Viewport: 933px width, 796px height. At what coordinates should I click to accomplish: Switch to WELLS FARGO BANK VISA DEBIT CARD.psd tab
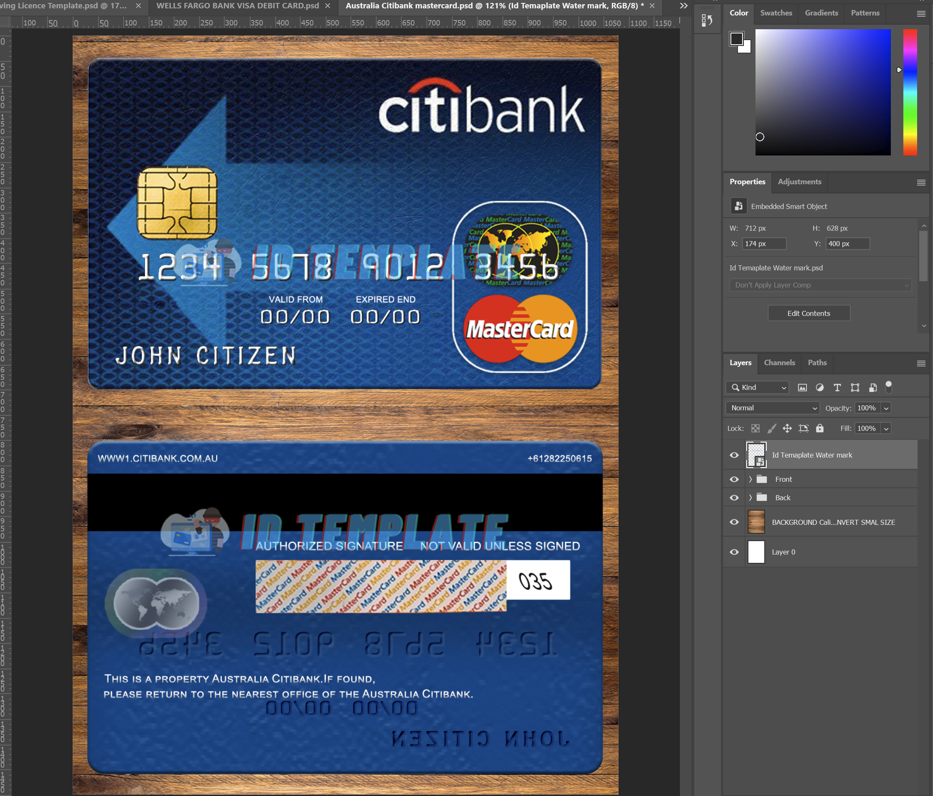coord(237,6)
